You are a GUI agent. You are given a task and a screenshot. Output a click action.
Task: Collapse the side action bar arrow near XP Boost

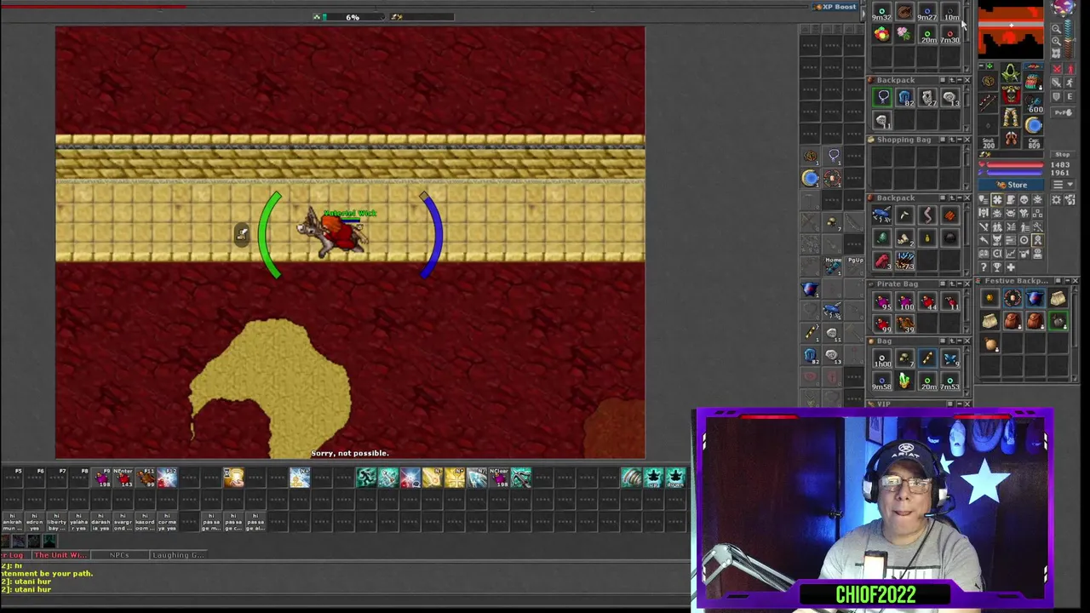pyautogui.click(x=863, y=14)
